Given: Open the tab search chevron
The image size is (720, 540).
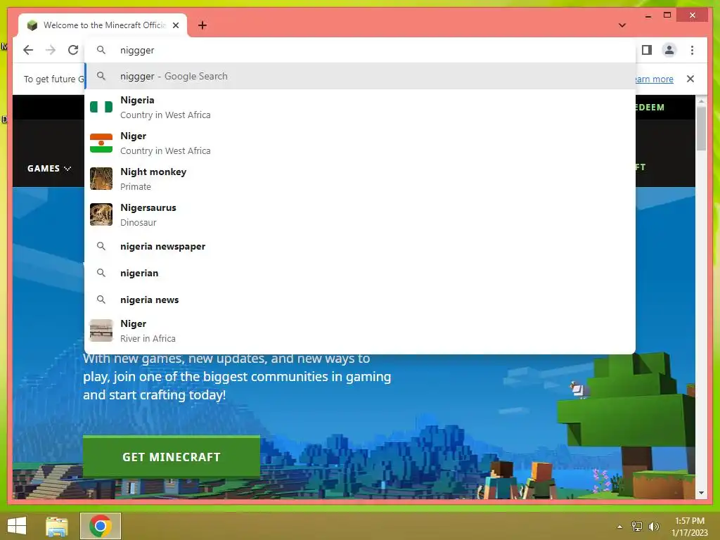Looking at the screenshot, I should [x=622, y=25].
